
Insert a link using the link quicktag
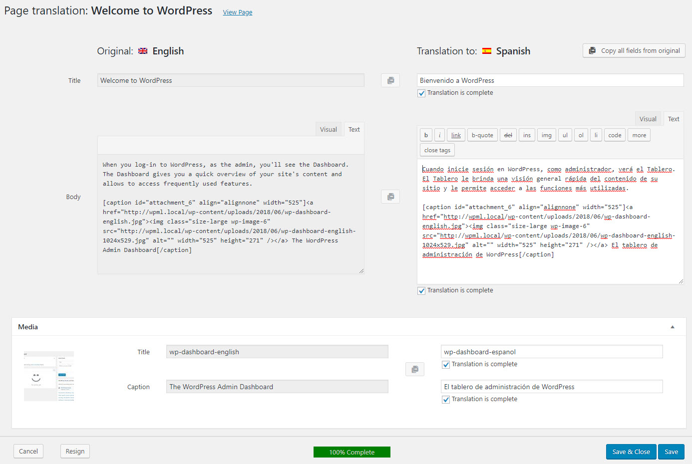456,135
